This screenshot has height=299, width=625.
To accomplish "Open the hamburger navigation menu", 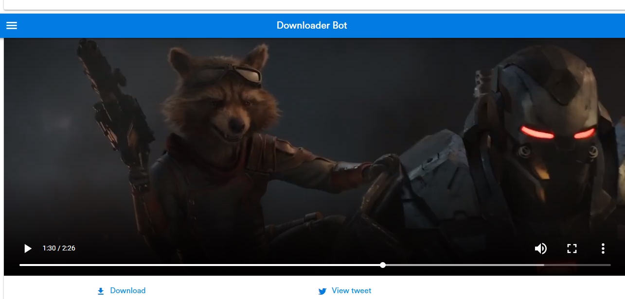I will click(12, 25).
